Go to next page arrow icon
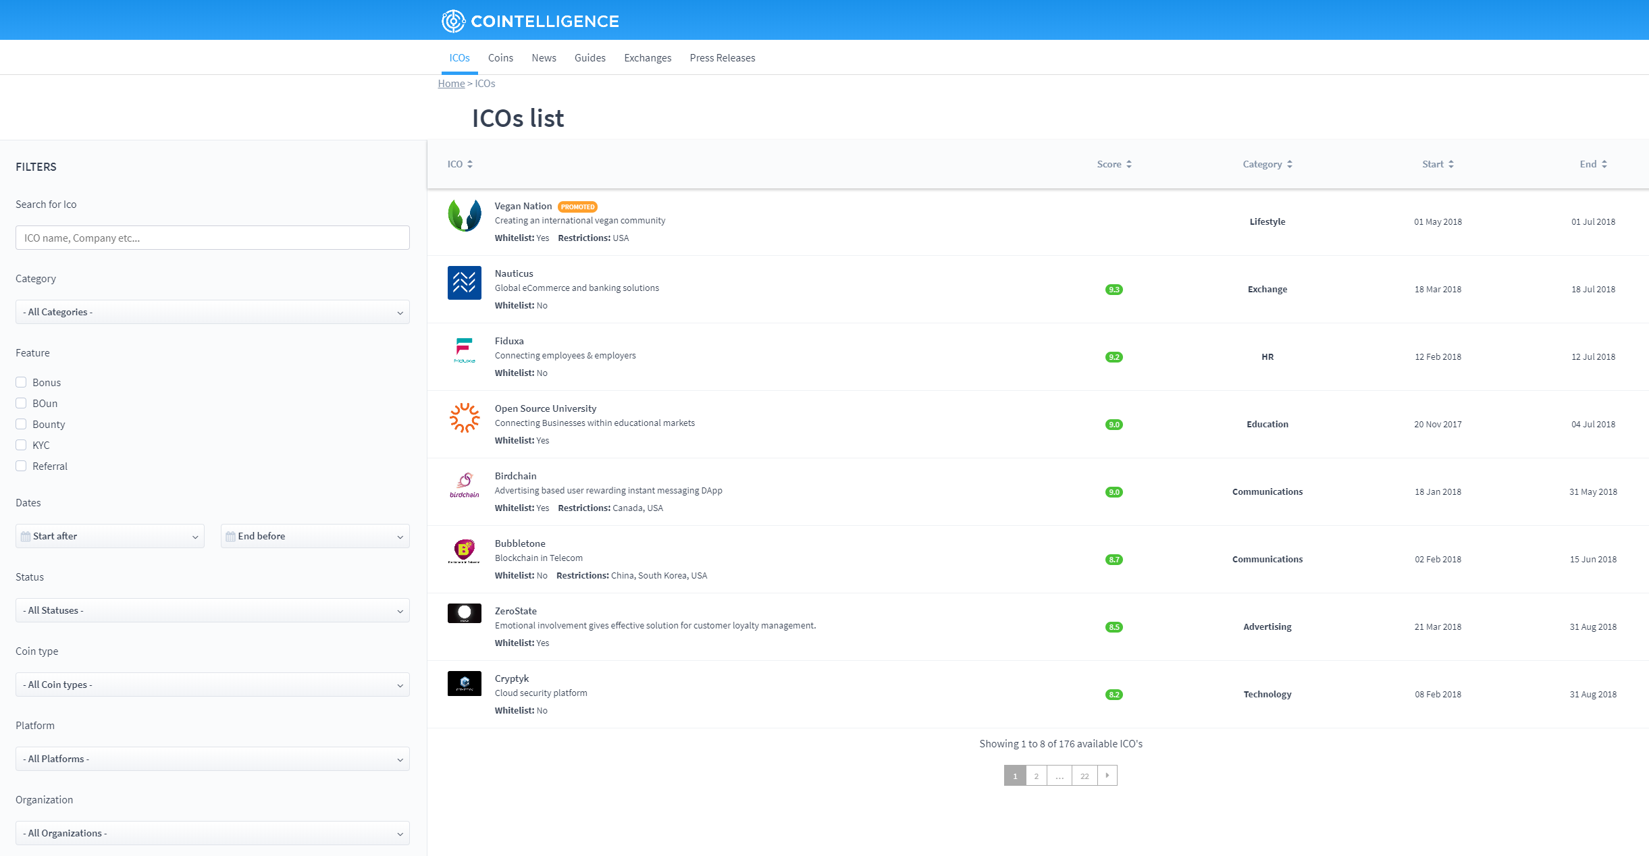The image size is (1649, 856). (x=1107, y=776)
